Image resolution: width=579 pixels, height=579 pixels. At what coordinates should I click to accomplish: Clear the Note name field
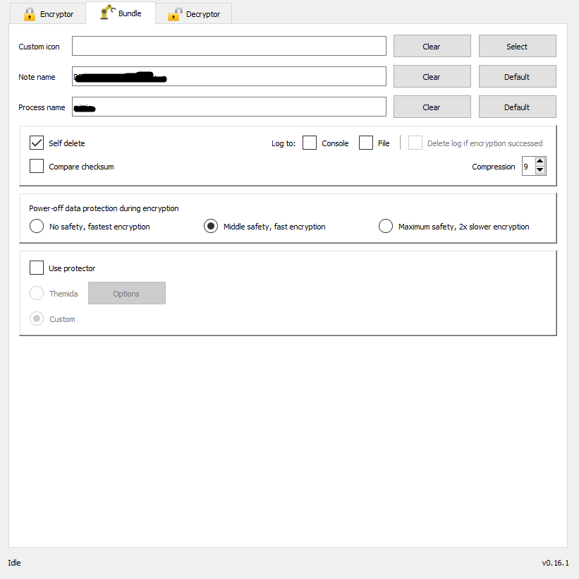point(432,77)
